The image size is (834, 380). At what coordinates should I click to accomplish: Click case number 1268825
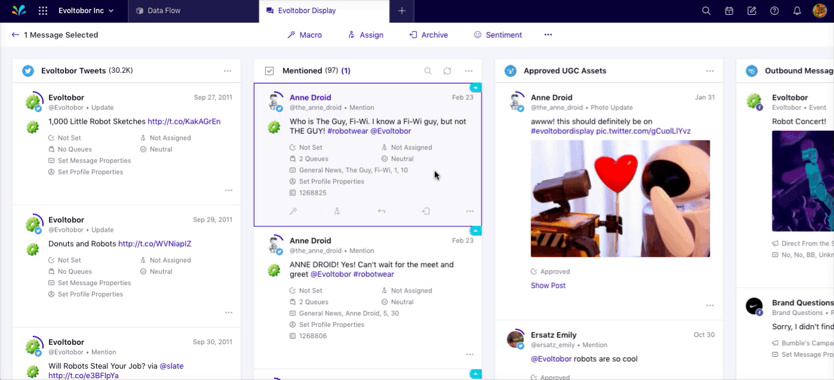pos(308,193)
